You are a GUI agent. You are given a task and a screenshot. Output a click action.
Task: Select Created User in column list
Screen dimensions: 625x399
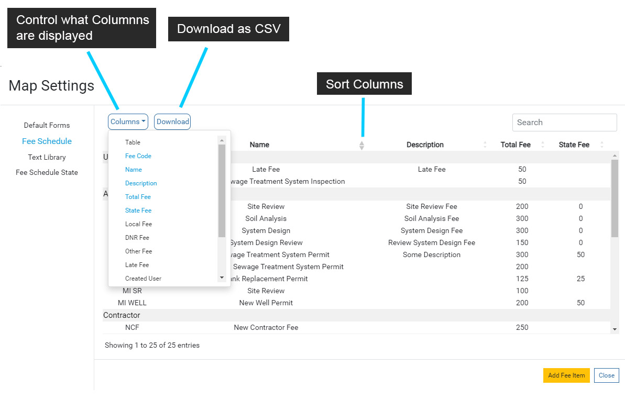(x=143, y=279)
